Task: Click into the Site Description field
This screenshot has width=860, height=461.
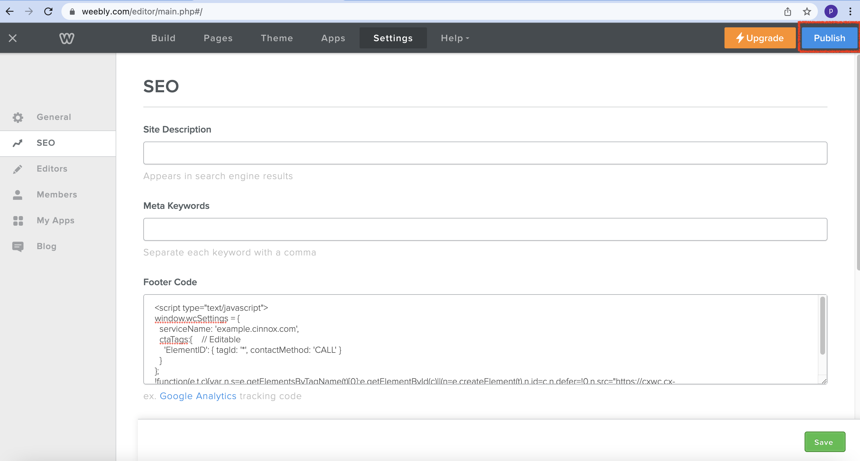Action: pyautogui.click(x=485, y=153)
